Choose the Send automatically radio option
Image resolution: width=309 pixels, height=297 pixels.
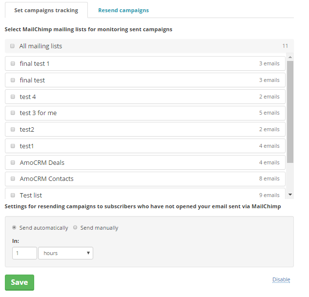point(14,228)
